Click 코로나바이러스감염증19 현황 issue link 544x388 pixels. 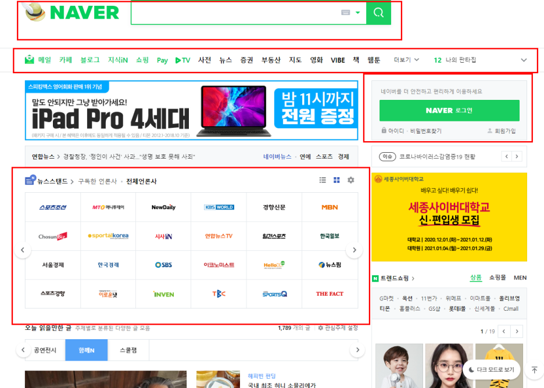coord(437,157)
